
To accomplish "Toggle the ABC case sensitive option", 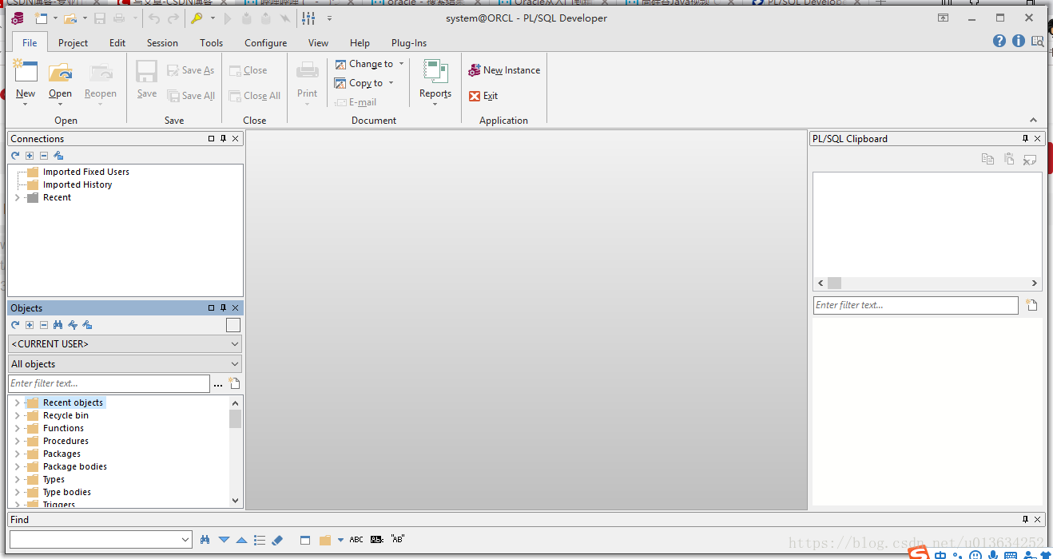I will [356, 540].
